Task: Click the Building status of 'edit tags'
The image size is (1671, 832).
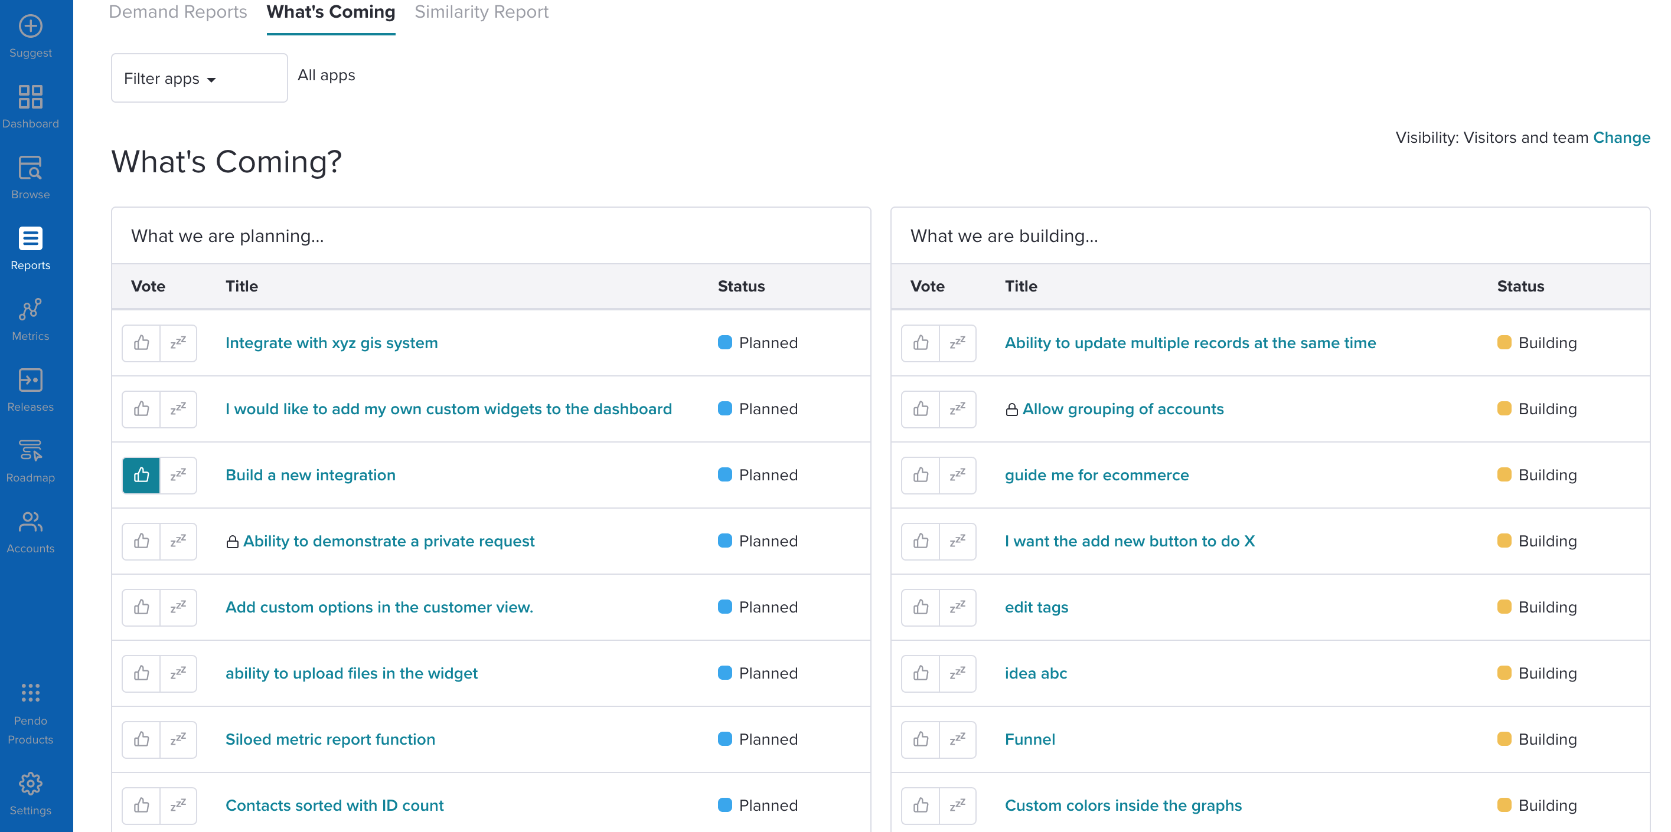Action: click(x=1537, y=608)
